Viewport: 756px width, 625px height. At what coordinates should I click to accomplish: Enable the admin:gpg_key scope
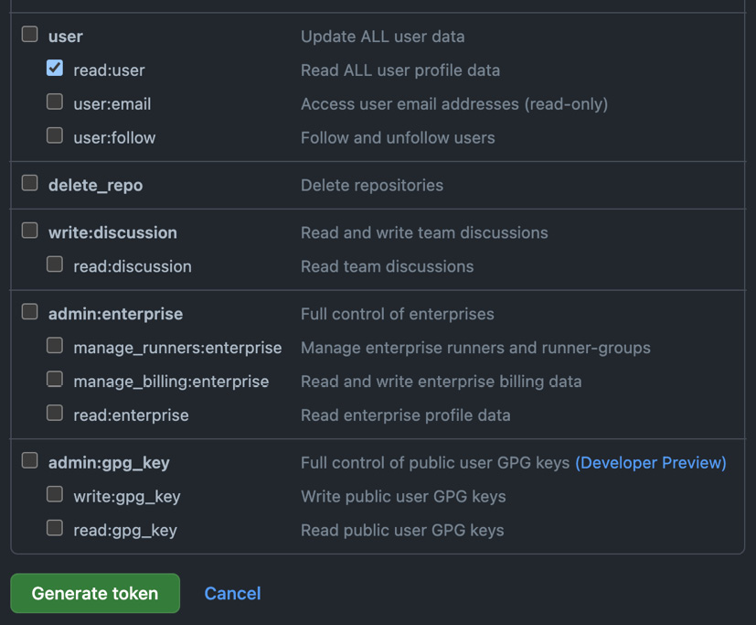(x=28, y=461)
